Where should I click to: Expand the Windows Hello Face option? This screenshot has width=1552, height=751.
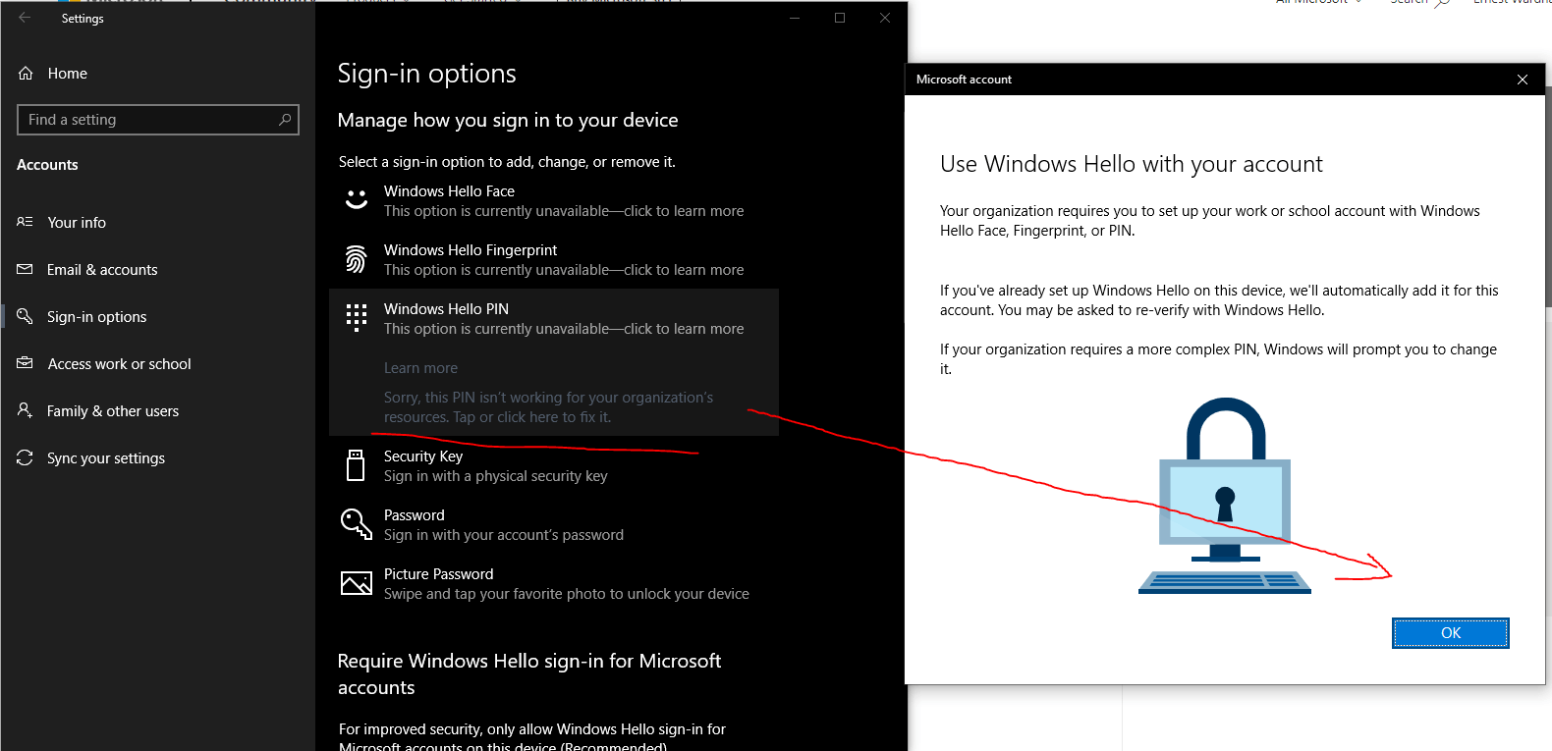554,200
